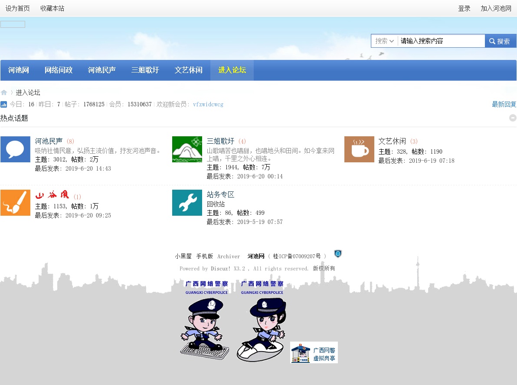Collapse the 热点话题 section toggle

click(513, 118)
